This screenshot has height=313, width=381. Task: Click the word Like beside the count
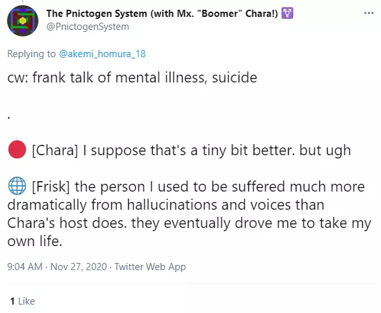tap(26, 301)
